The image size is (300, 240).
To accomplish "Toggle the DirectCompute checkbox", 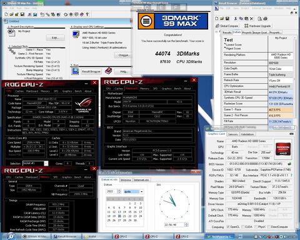I will pyautogui.click(x=269, y=227).
